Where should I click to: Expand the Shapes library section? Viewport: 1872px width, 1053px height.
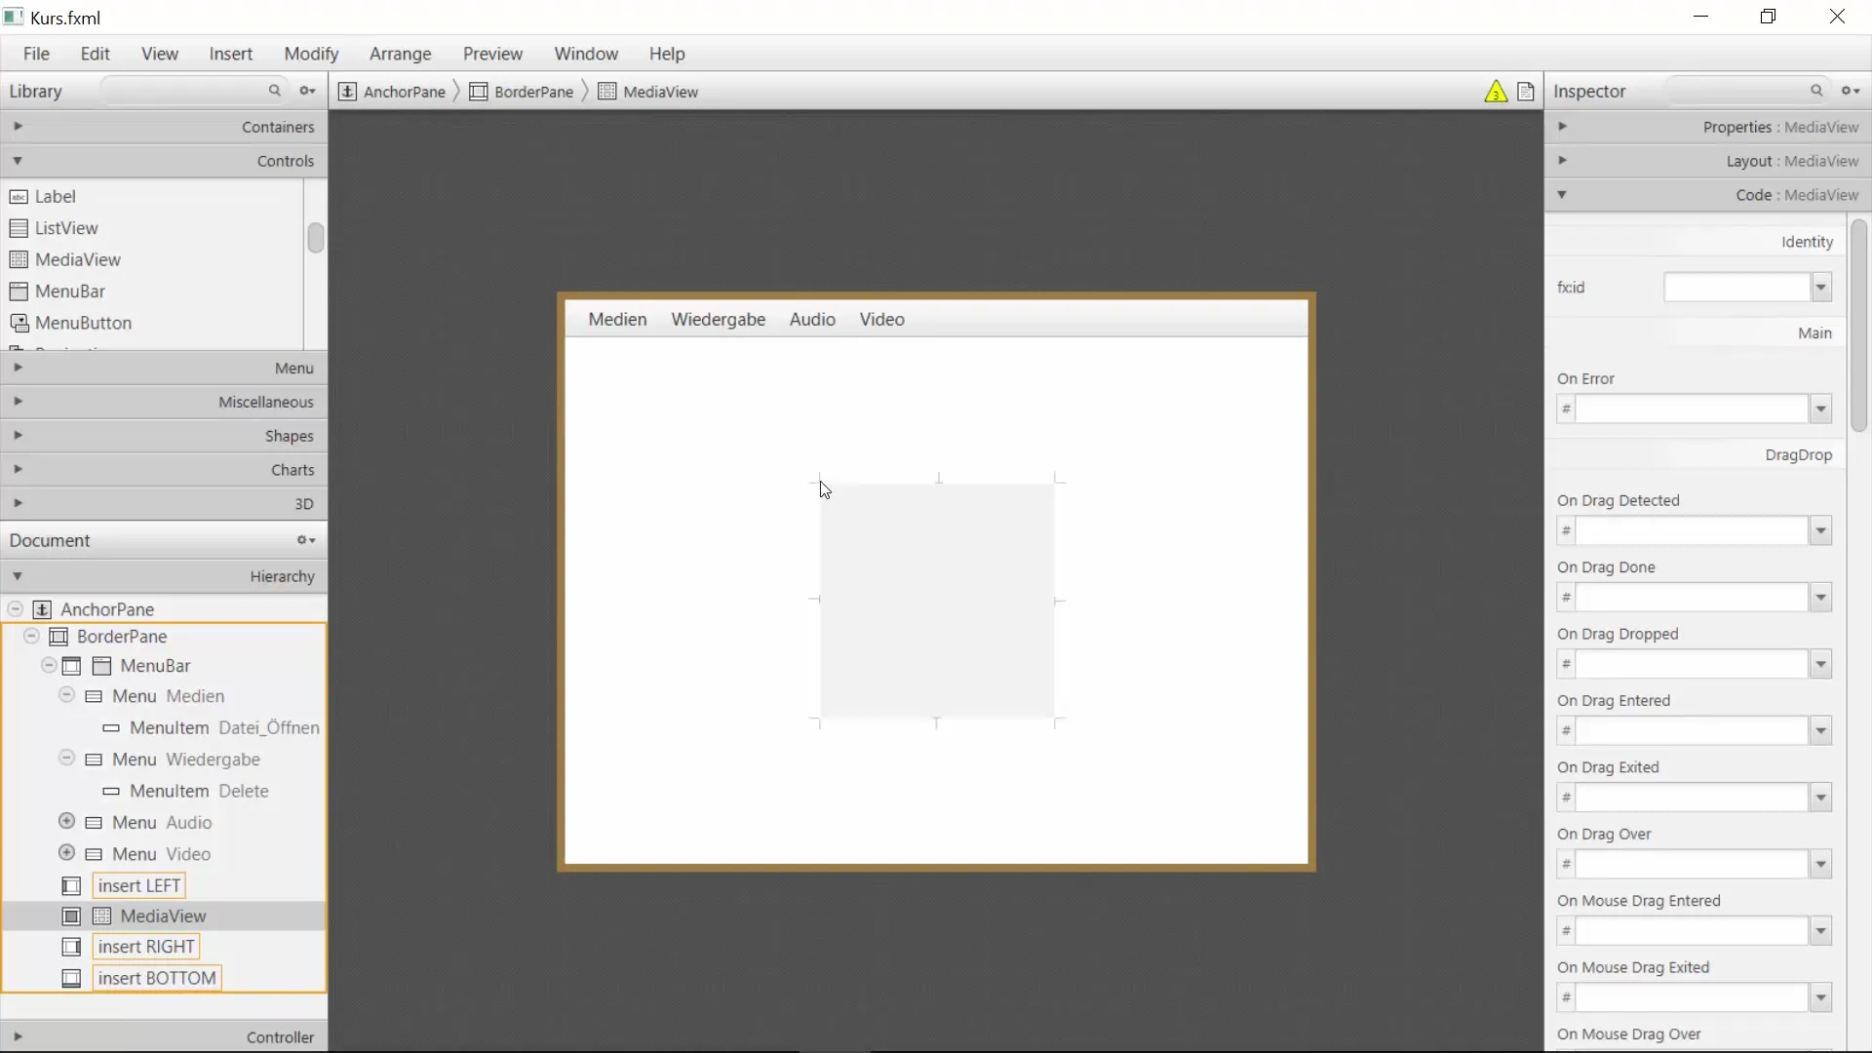(x=164, y=436)
